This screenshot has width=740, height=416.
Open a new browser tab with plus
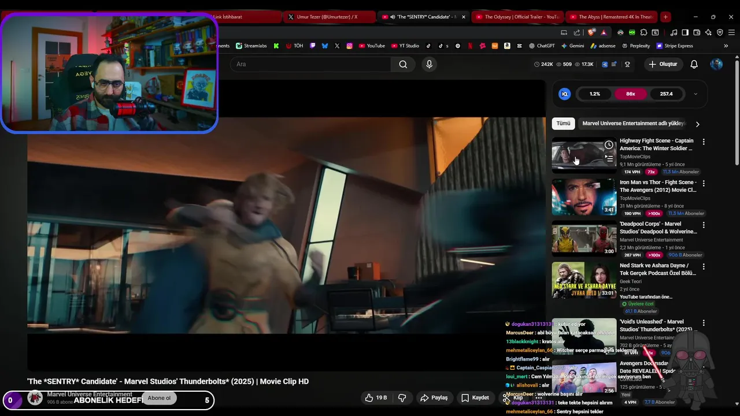[x=665, y=17]
